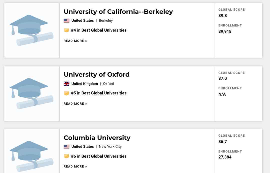
Task: Select Oxford's Best Global Universities ranking link
Action: tap(104, 93)
